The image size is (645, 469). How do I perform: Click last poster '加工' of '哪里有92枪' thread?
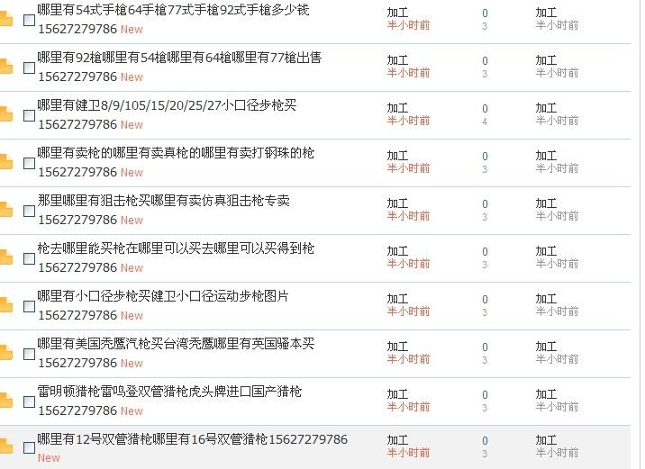click(546, 60)
